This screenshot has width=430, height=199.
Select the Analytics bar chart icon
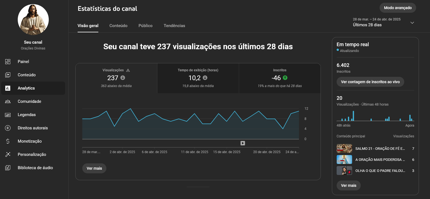[8, 88]
